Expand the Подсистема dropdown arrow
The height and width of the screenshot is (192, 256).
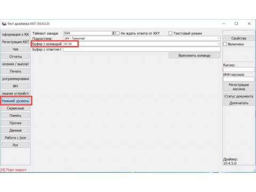(218, 38)
